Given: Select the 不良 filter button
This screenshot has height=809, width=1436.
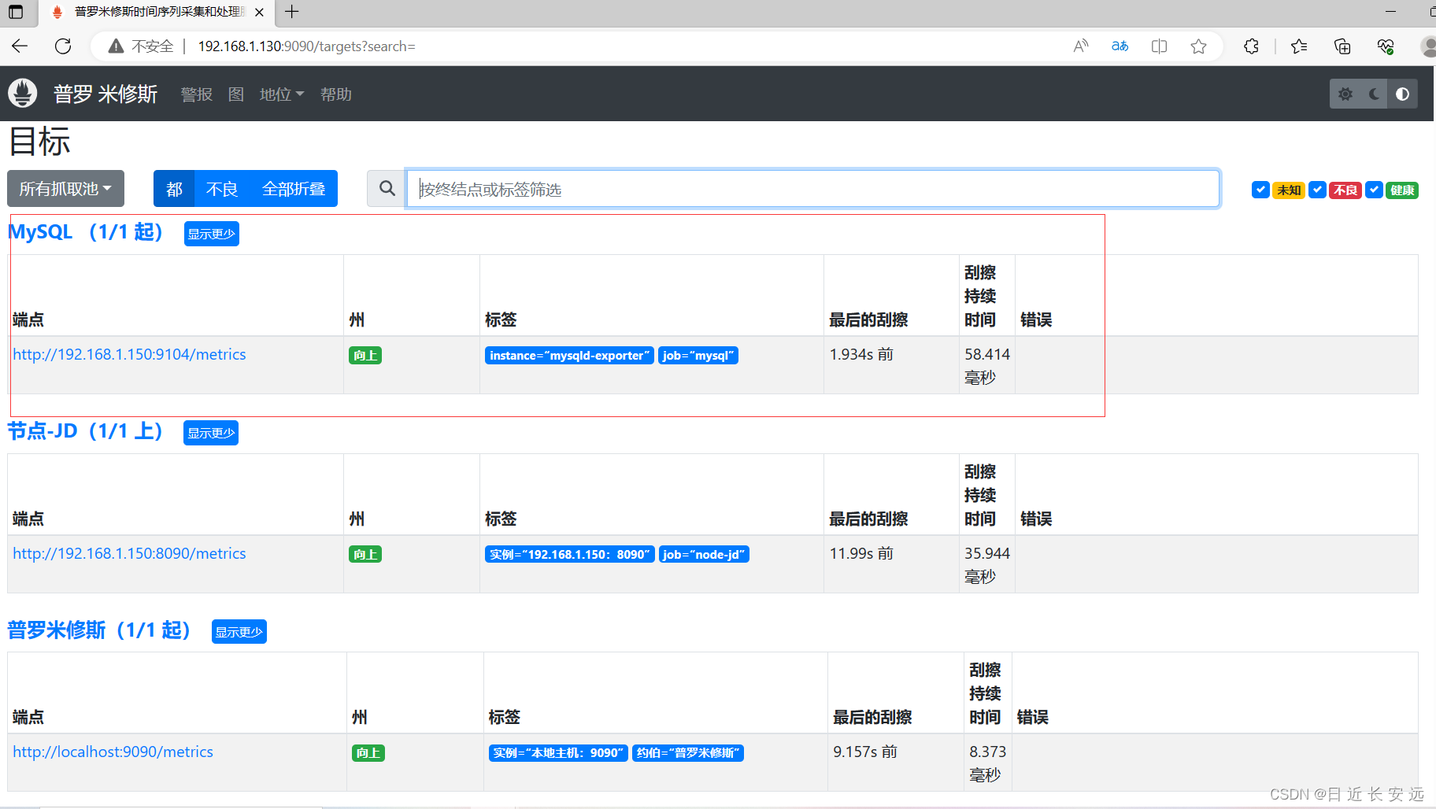Looking at the screenshot, I should [x=221, y=189].
